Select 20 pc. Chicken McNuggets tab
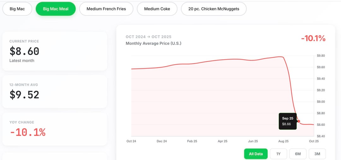 214,9
